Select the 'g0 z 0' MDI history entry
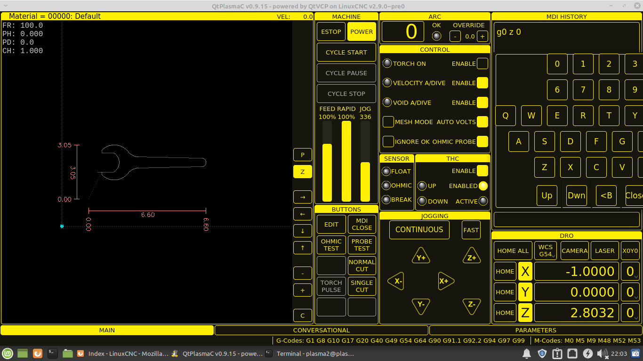This screenshot has width=643, height=361. coord(509,32)
